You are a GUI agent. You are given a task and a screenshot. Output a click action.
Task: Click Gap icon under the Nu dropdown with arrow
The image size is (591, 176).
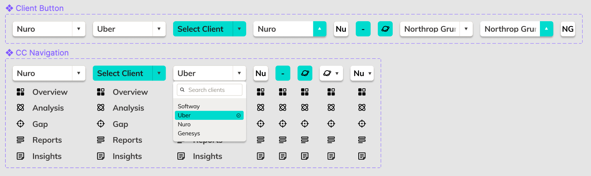coord(362,124)
